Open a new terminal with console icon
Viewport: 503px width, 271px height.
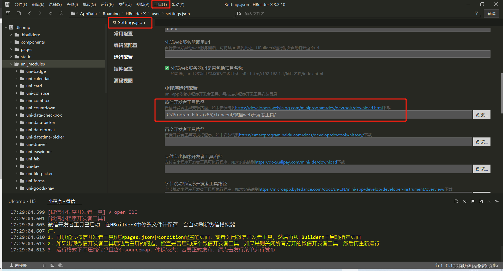(x=481, y=201)
